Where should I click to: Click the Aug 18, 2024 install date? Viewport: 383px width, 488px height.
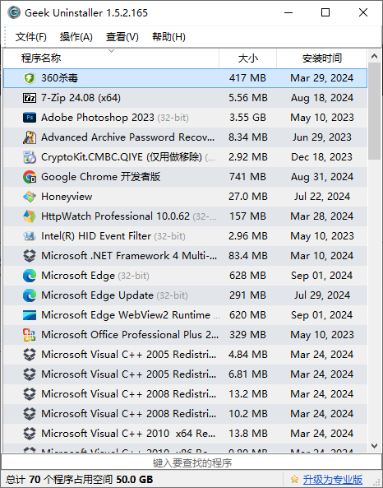[322, 98]
